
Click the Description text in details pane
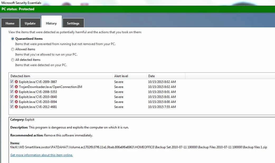(x=69, y=127)
